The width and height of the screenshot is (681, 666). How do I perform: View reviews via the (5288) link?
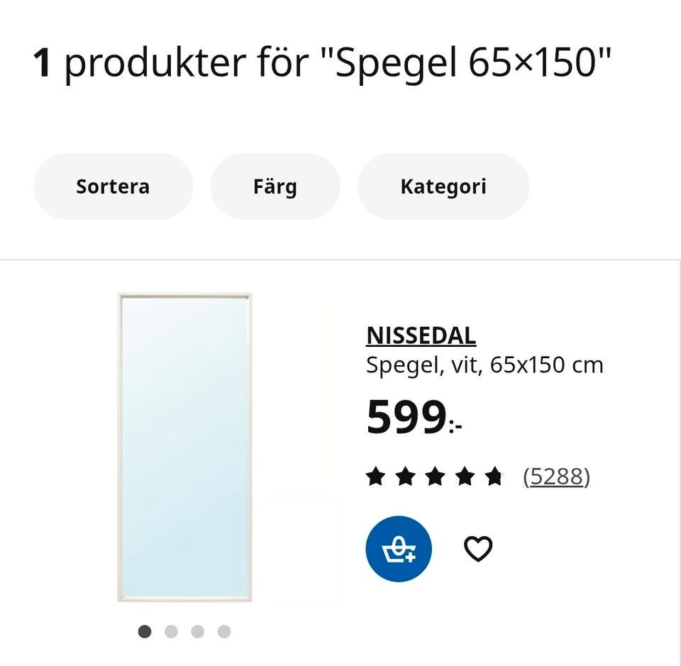click(557, 477)
